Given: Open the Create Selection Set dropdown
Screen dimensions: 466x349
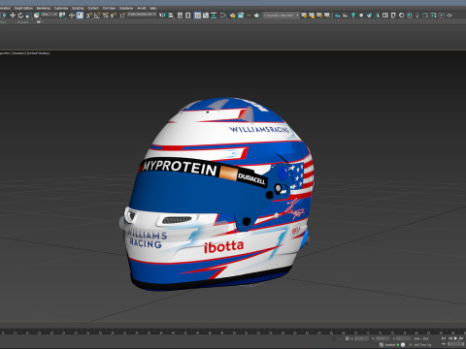Looking at the screenshot, I should coord(142,15).
